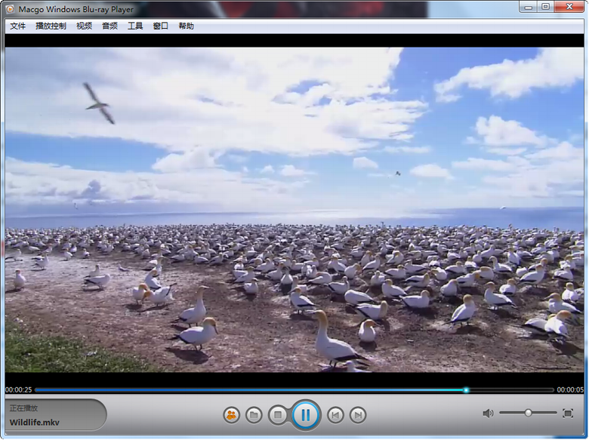Click the playback progress bar knob
Image resolution: width=589 pixels, height=440 pixels.
466,390
